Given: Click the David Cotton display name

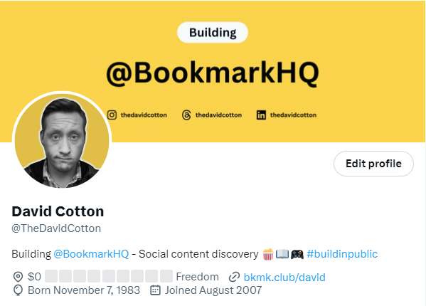Looking at the screenshot, I should pos(58,211).
